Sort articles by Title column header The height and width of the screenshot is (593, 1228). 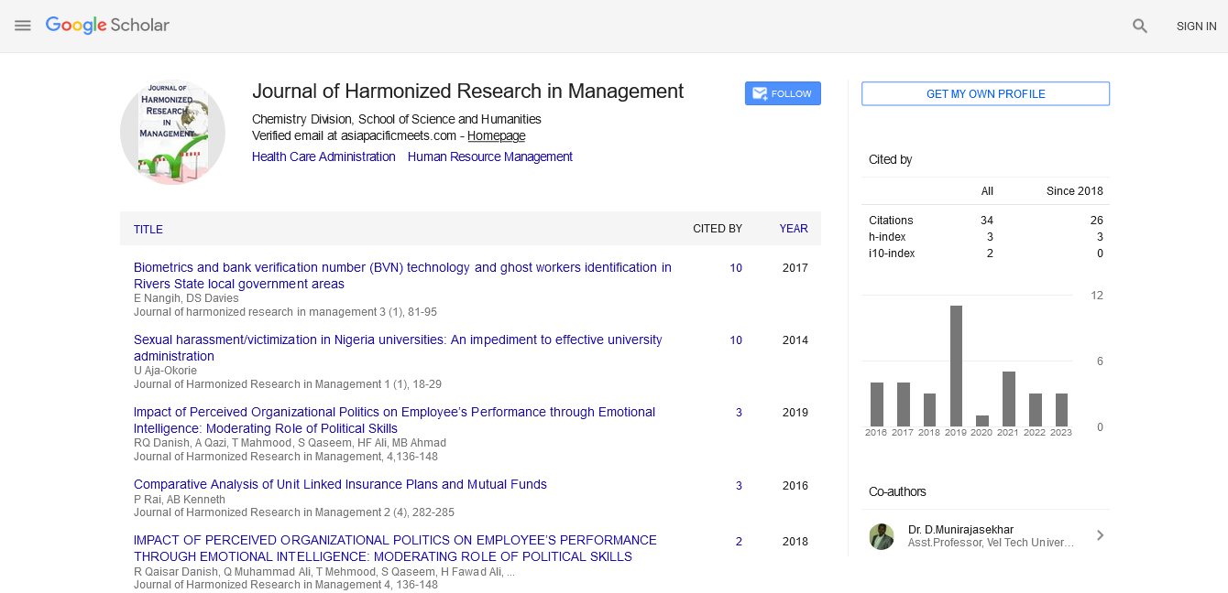pyautogui.click(x=148, y=230)
